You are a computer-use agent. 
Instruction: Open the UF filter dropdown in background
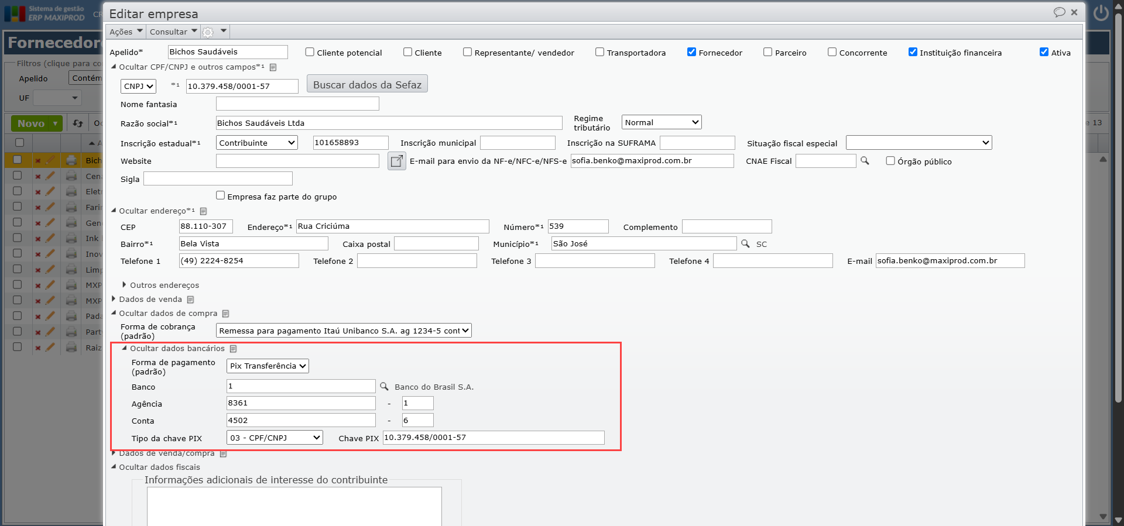click(x=57, y=98)
